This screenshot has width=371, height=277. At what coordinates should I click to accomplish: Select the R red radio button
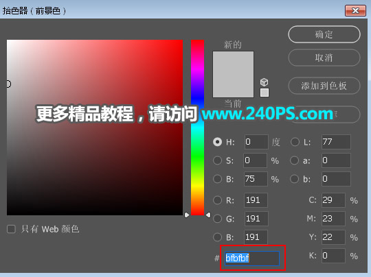[x=217, y=200]
